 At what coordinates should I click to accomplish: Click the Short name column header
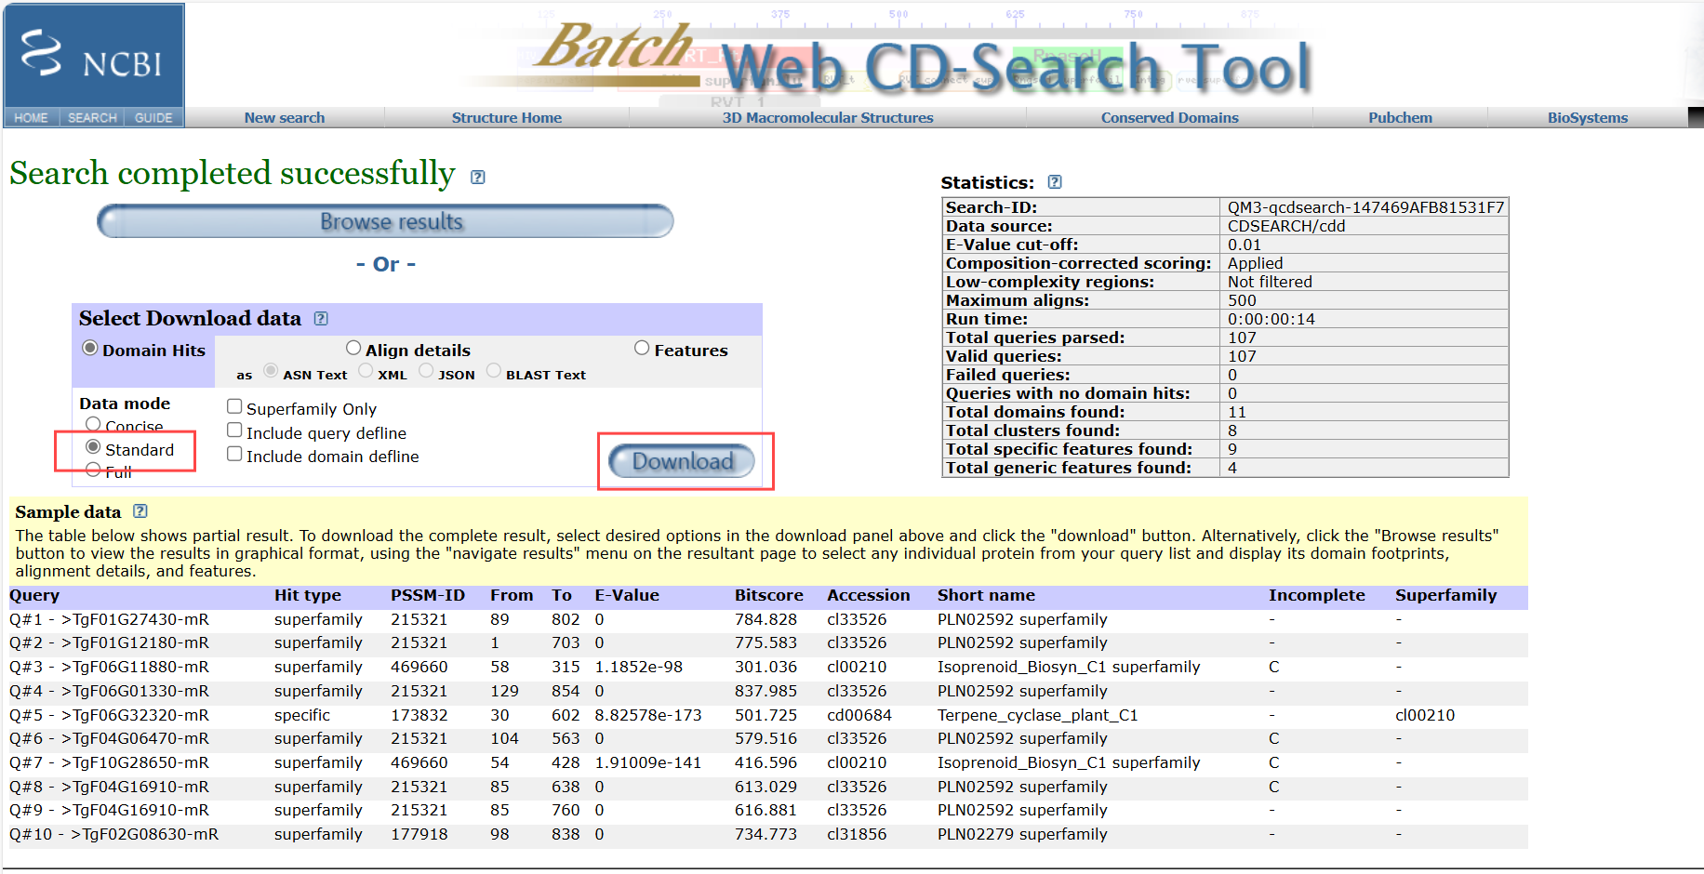pyautogui.click(x=986, y=596)
